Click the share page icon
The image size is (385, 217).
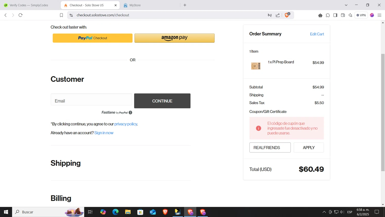[278, 15]
